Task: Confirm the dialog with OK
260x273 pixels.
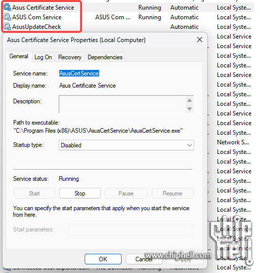Action: coord(103,259)
